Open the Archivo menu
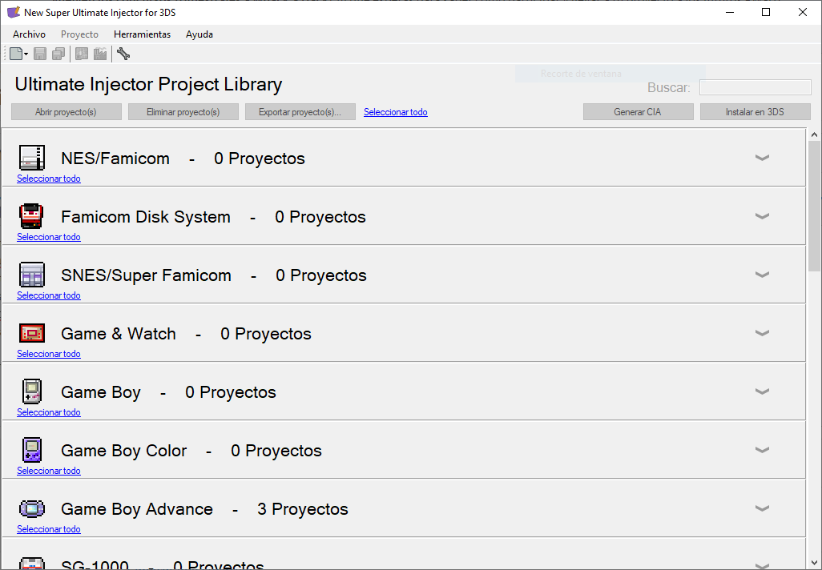822x570 pixels. tap(29, 34)
